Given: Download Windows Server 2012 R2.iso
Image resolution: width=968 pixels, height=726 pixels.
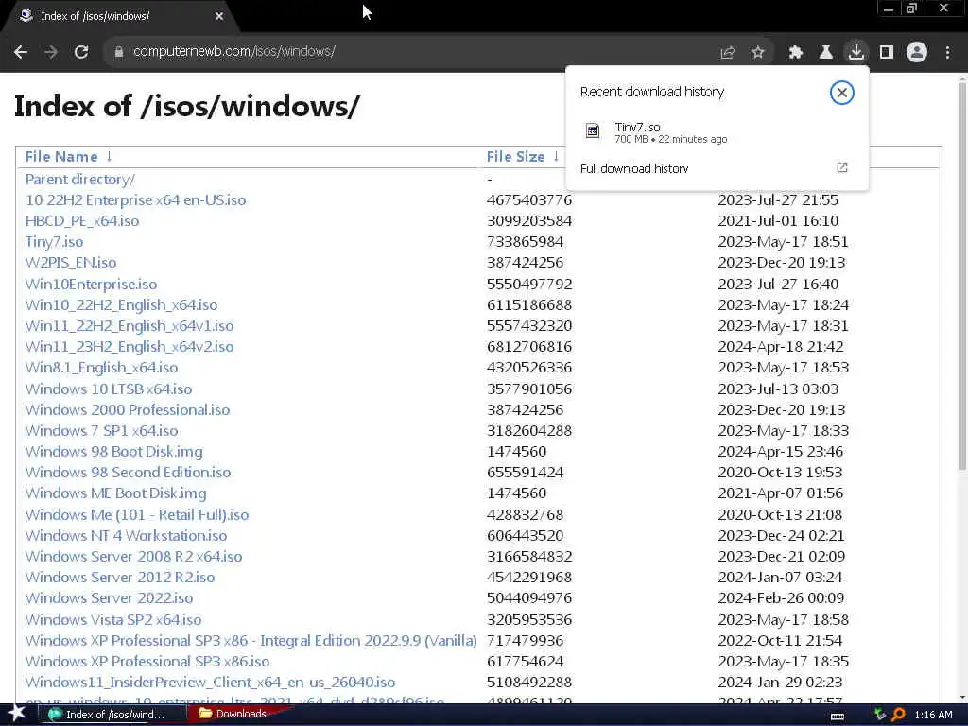Looking at the screenshot, I should pos(120,578).
